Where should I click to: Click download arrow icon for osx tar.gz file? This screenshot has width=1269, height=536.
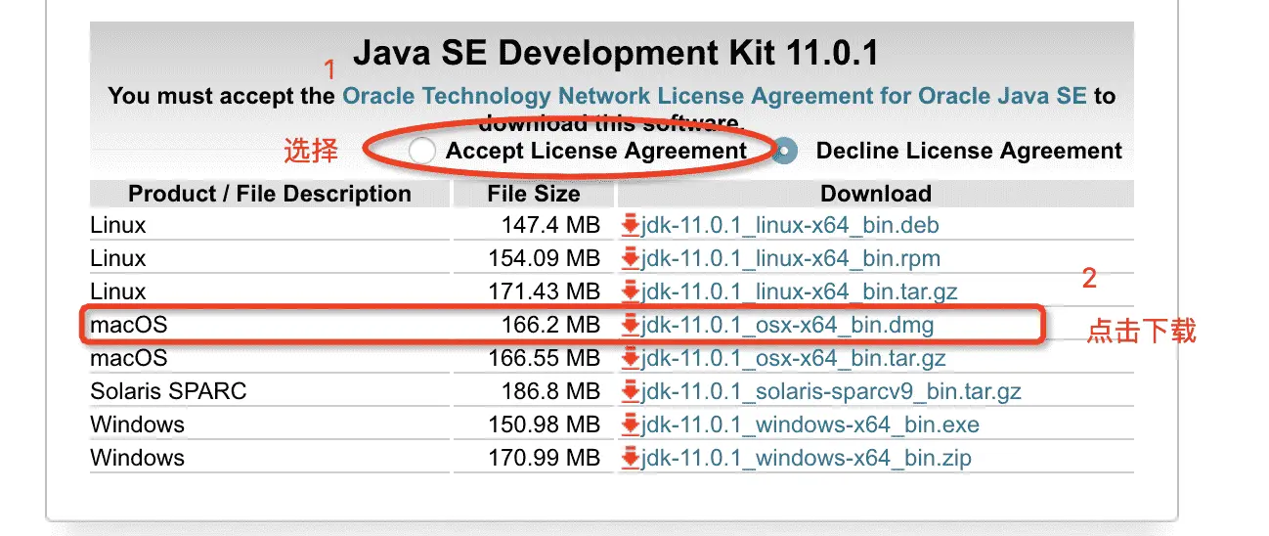click(x=631, y=358)
